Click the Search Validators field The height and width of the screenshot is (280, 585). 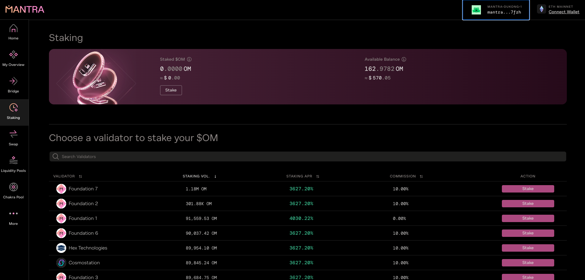point(308,156)
